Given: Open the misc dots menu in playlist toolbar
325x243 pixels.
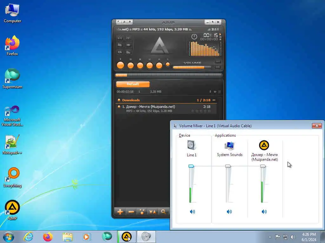Looking at the screenshot, I should (142, 212).
